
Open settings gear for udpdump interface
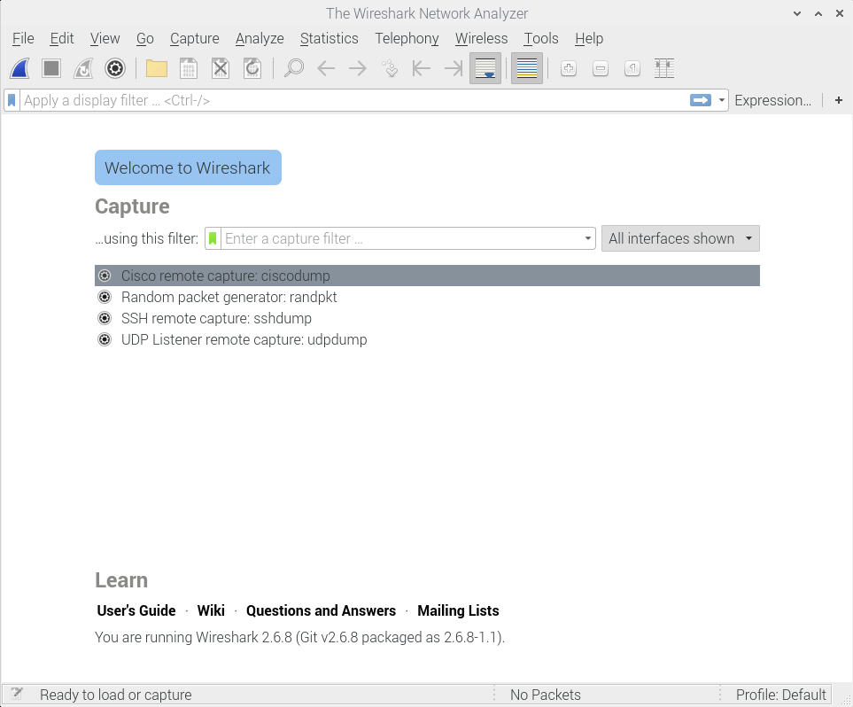point(105,339)
